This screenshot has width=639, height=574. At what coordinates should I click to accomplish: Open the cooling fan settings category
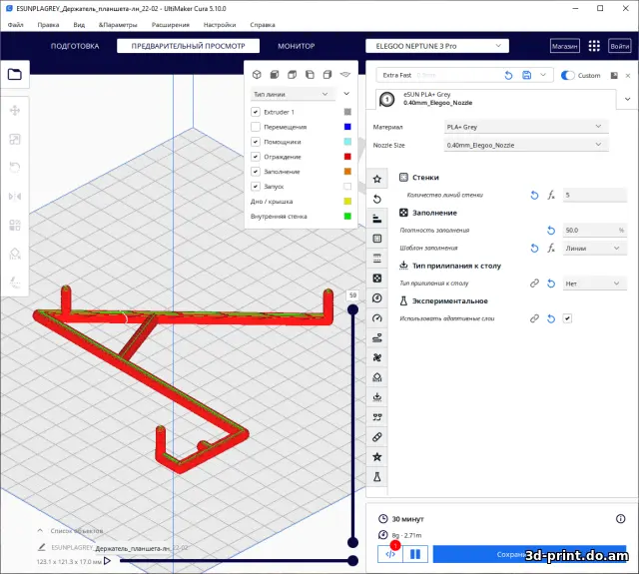tap(377, 356)
